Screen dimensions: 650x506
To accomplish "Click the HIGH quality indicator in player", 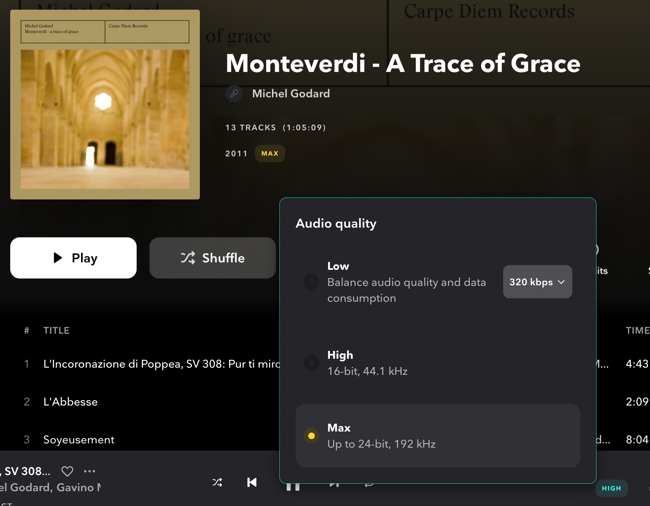I will pos(611,488).
